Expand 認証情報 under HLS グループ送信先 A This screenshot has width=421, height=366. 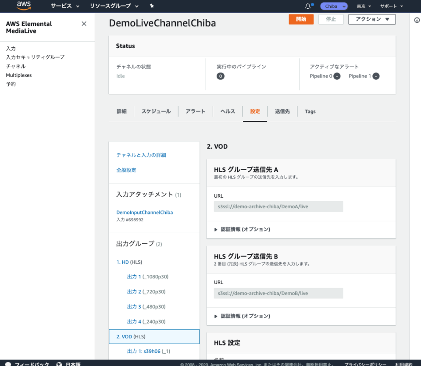(x=242, y=229)
